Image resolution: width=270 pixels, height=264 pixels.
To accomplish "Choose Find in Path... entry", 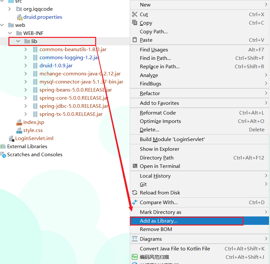I will 199,58.
